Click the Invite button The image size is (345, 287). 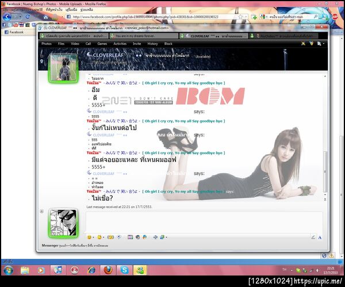(x=137, y=44)
